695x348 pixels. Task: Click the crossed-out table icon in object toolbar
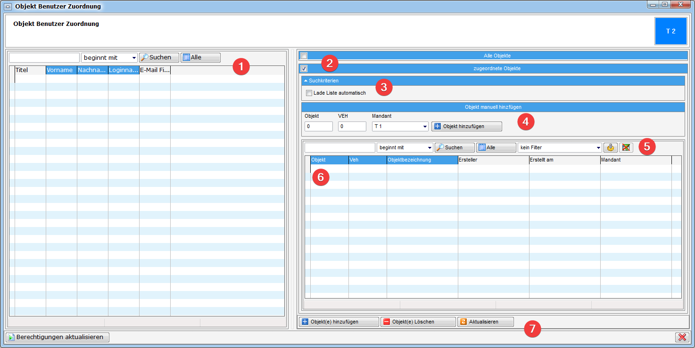(626, 147)
